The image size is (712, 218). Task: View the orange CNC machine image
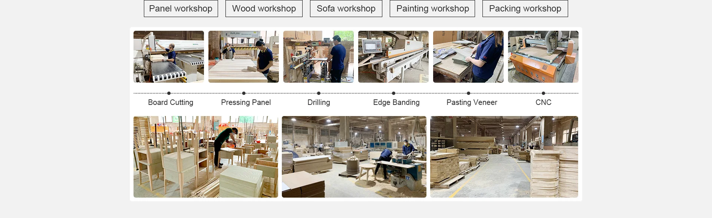tap(543, 57)
